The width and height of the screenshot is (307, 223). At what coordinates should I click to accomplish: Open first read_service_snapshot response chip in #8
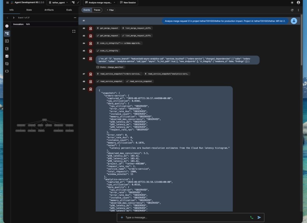click(x=110, y=81)
